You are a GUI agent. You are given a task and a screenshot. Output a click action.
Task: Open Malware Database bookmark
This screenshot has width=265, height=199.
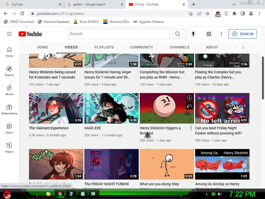point(54,22)
